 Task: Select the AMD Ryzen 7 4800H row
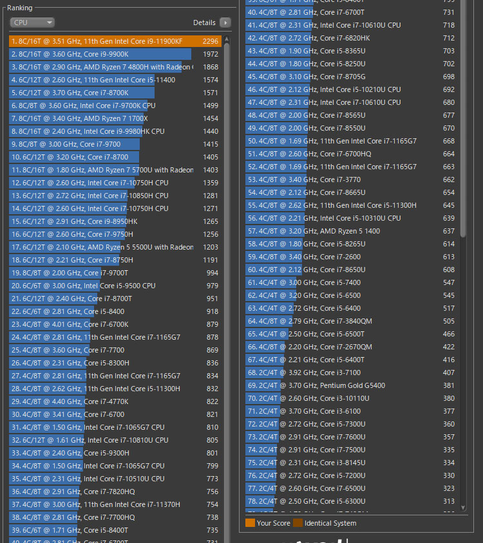click(115, 67)
